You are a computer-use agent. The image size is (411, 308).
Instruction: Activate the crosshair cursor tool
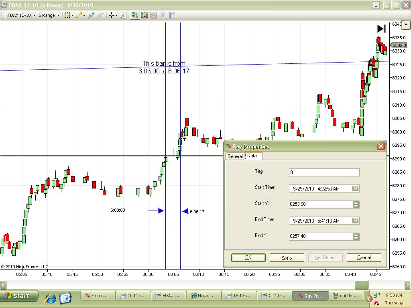pos(112,16)
